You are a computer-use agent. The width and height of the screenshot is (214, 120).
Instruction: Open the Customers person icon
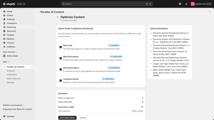(x=4, y=23)
